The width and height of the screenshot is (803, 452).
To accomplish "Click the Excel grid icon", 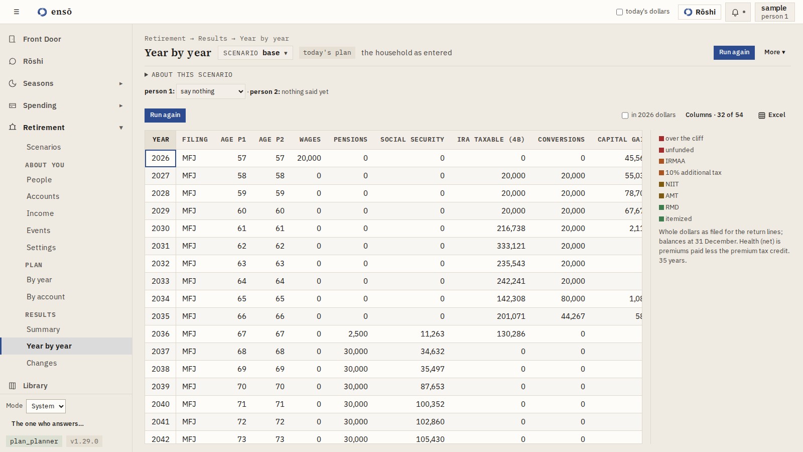I will (x=762, y=116).
